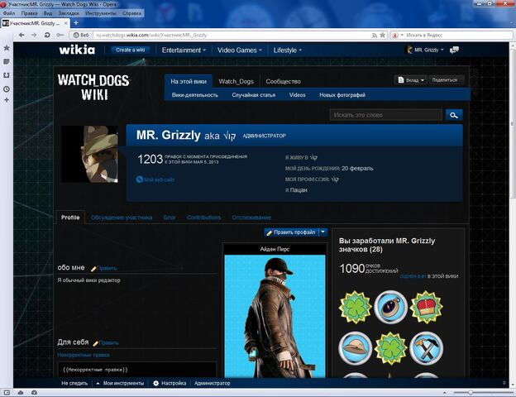
Task: Open the Мой веб-сайт link
Action: 155,179
